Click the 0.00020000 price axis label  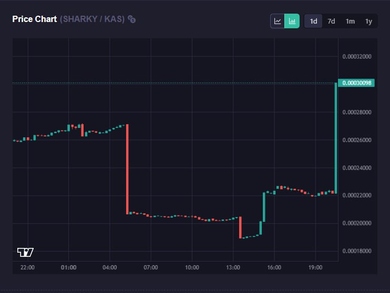coord(357,223)
